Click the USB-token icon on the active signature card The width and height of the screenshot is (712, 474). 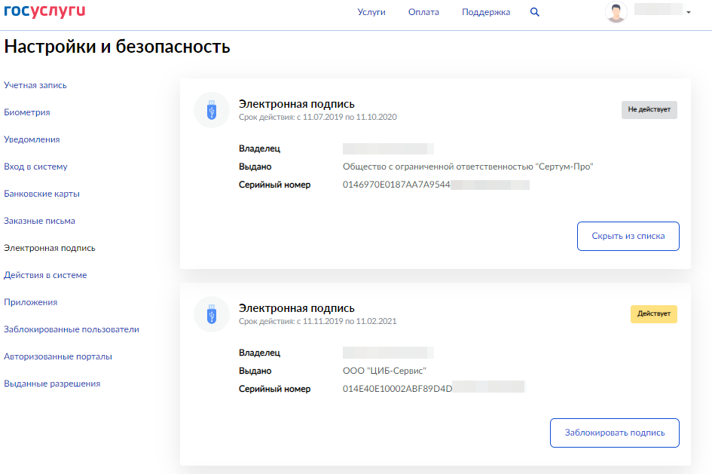click(x=212, y=313)
